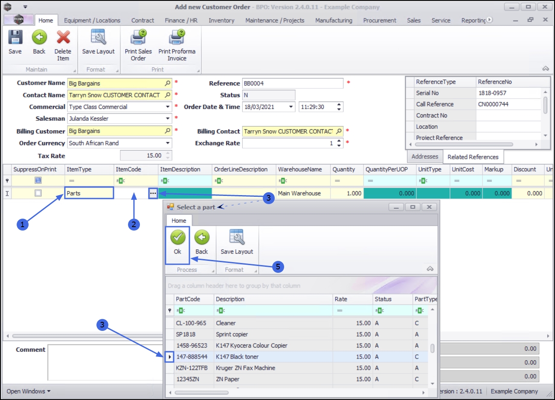Click the ribbon tabs scroll right arrow
This screenshot has height=400, width=555.
(x=490, y=20)
